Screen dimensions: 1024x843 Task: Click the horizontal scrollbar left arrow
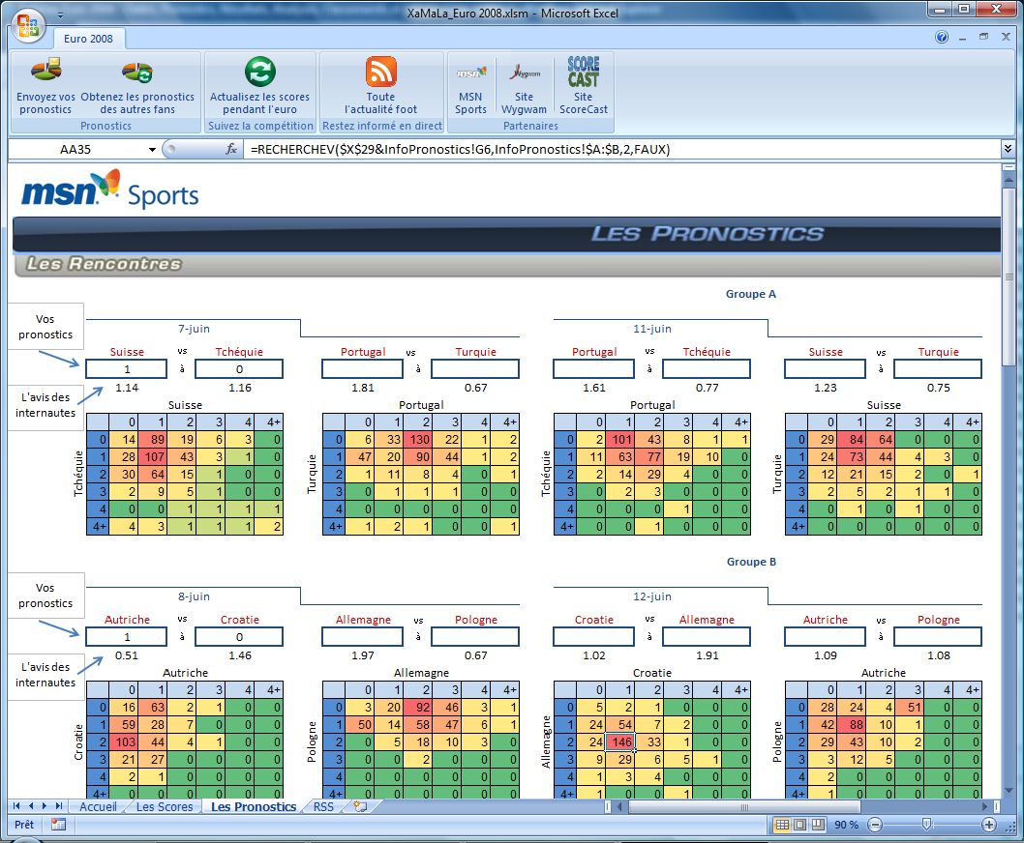pos(620,807)
